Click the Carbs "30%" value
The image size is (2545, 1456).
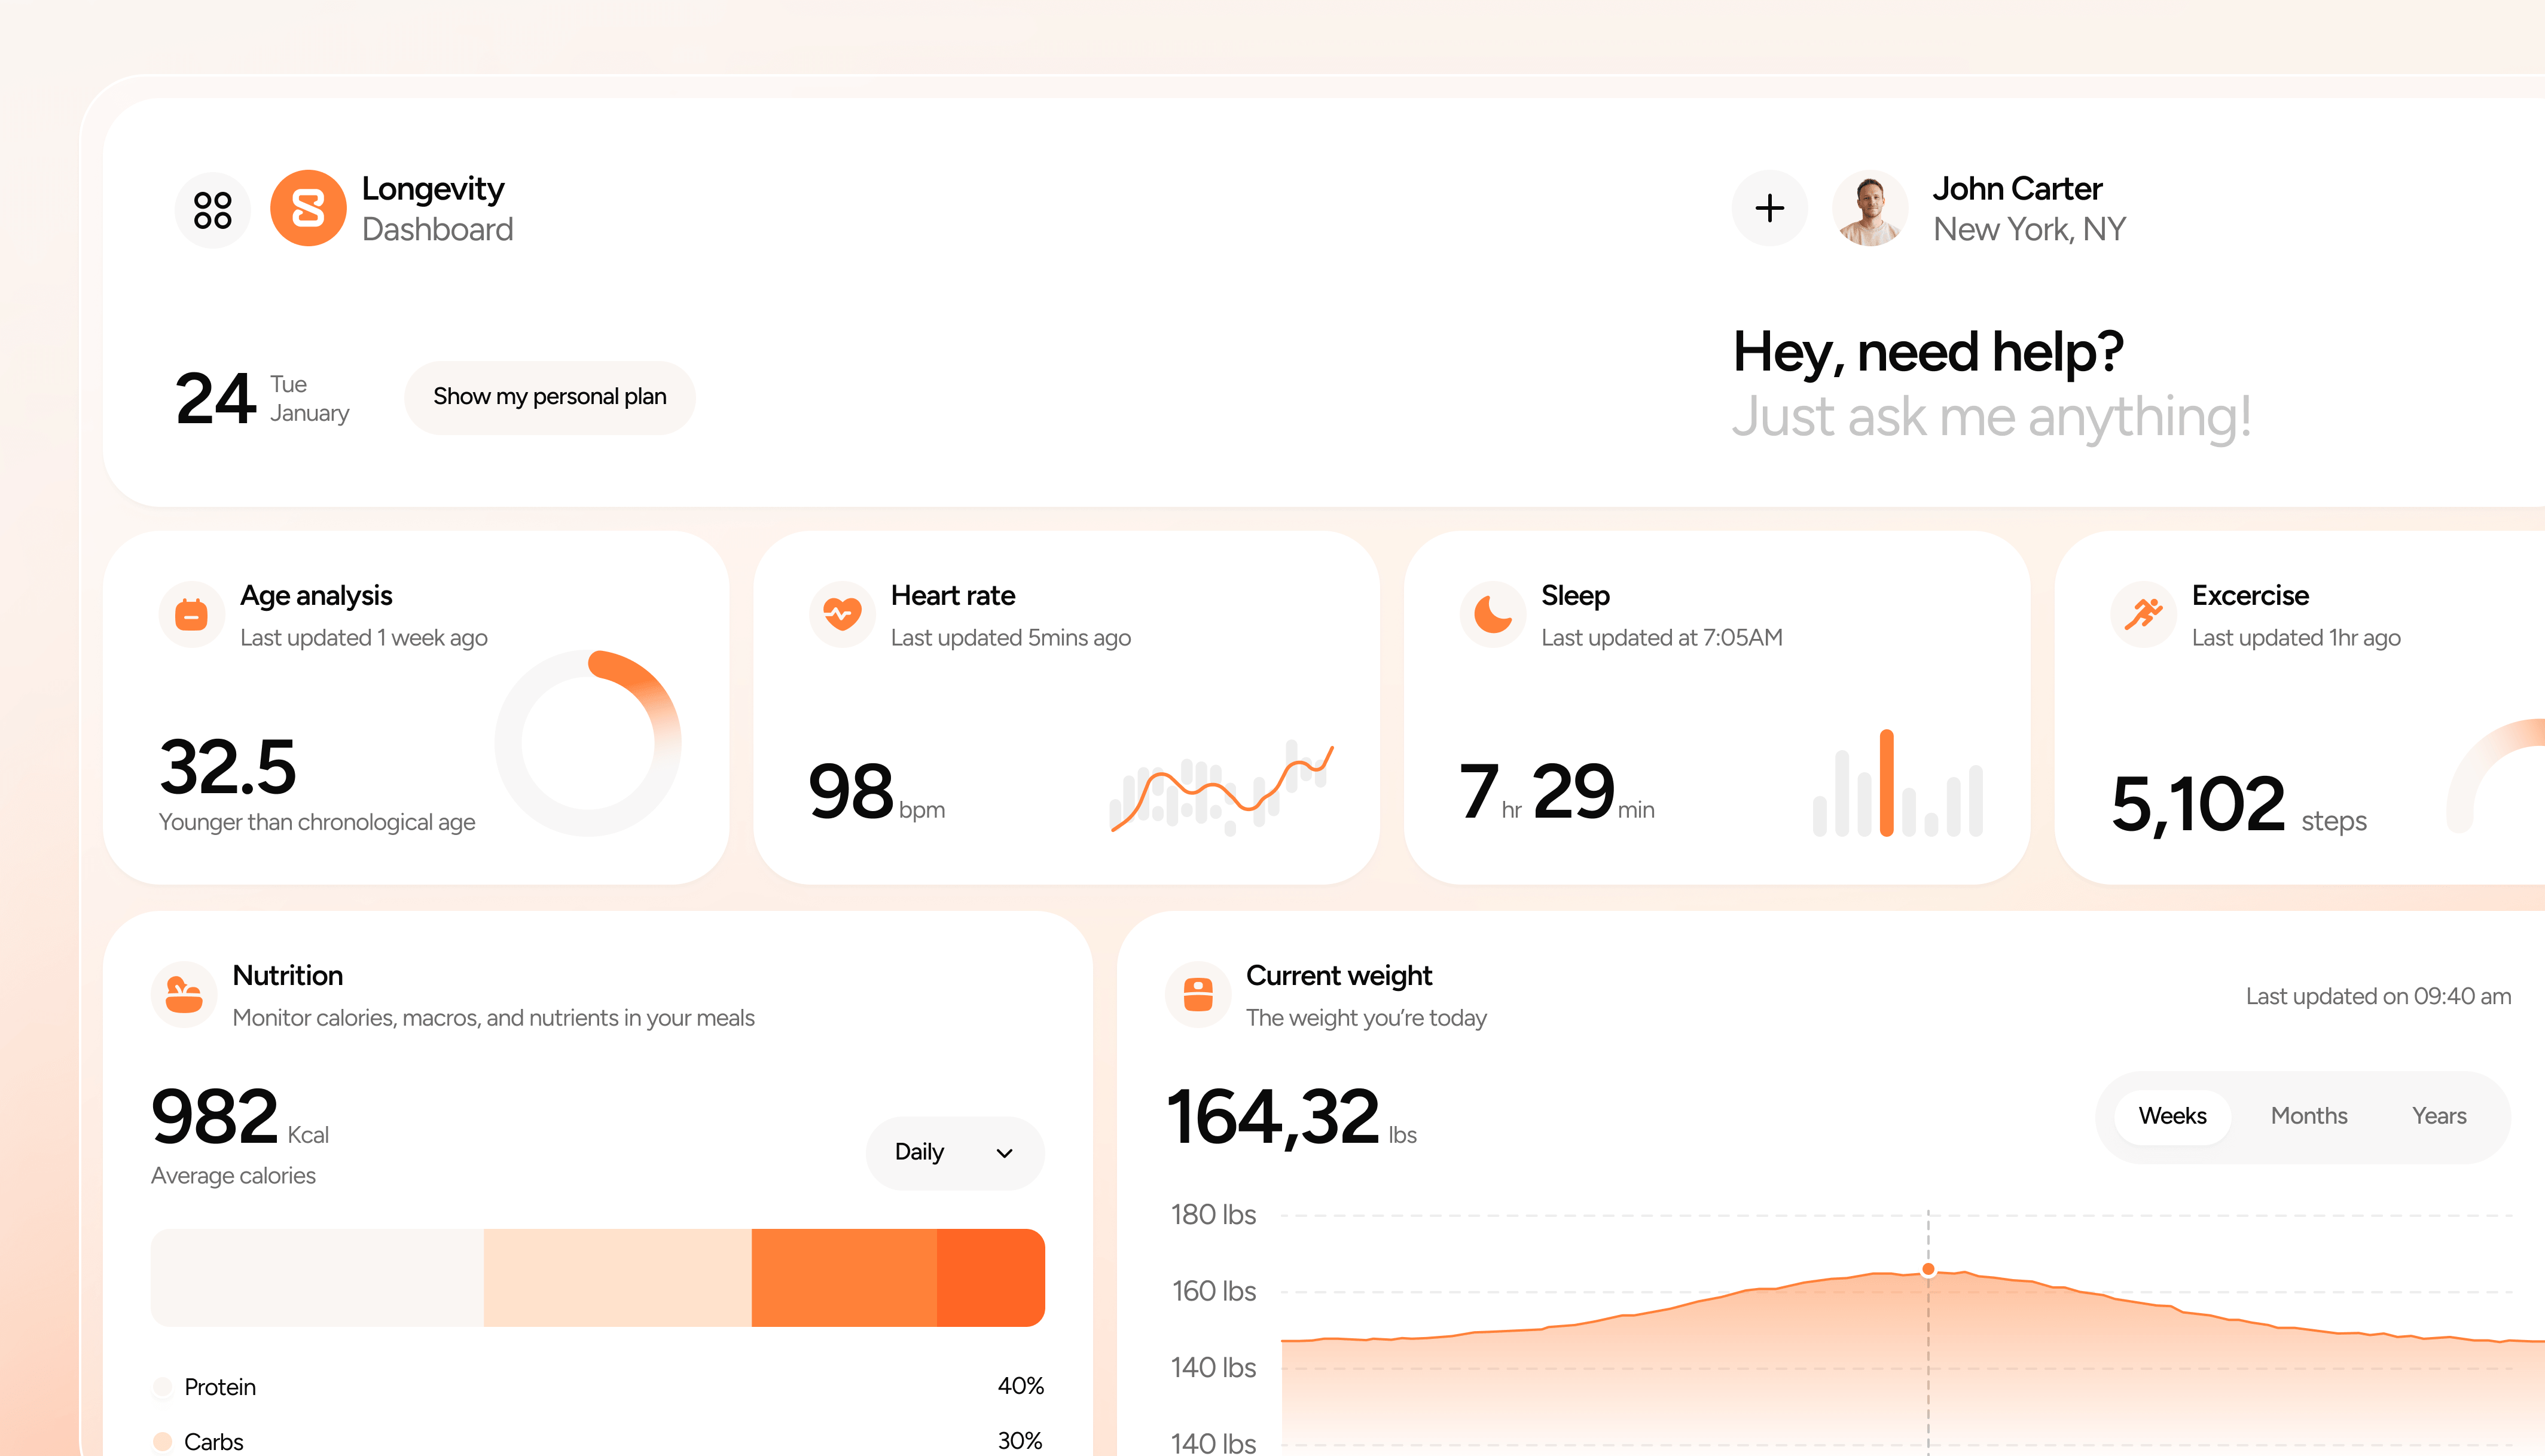(1020, 1441)
